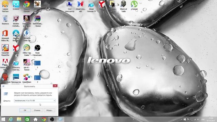Select the Recycle Bin (Корзина) icon
Viewport: 217px width, 122px height.
pos(5,20)
